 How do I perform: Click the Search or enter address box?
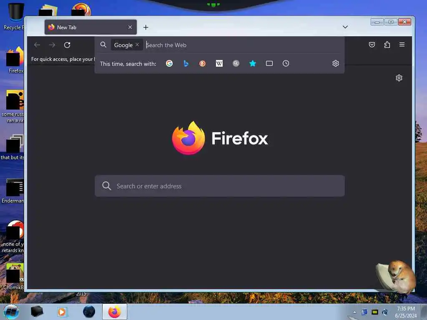click(219, 186)
